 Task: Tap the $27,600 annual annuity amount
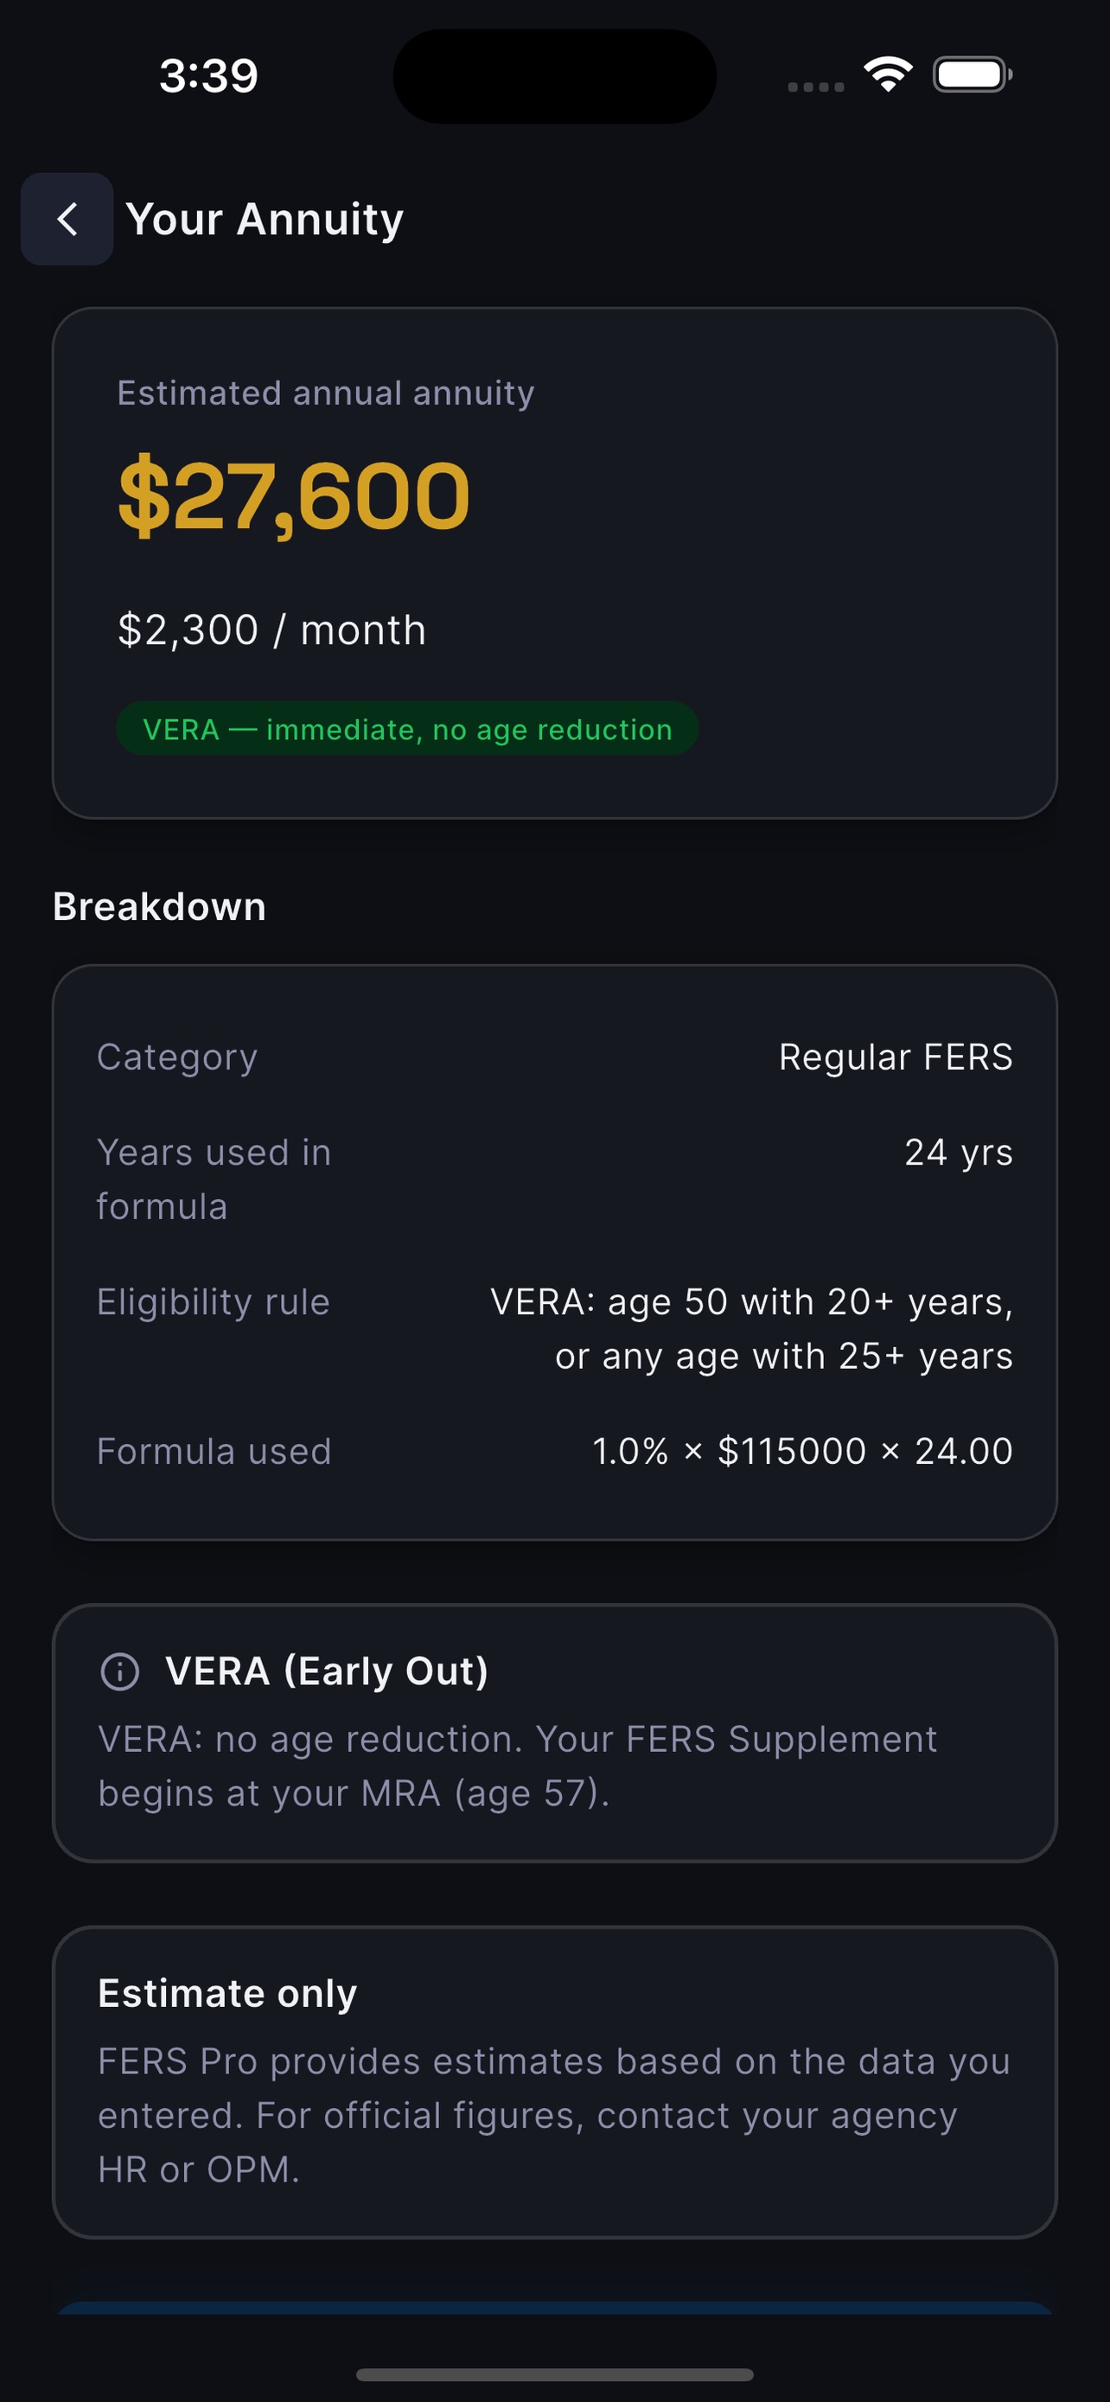[x=294, y=496]
